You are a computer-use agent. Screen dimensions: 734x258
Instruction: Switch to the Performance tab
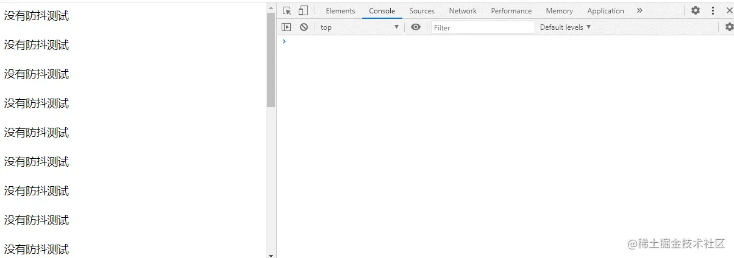511,10
